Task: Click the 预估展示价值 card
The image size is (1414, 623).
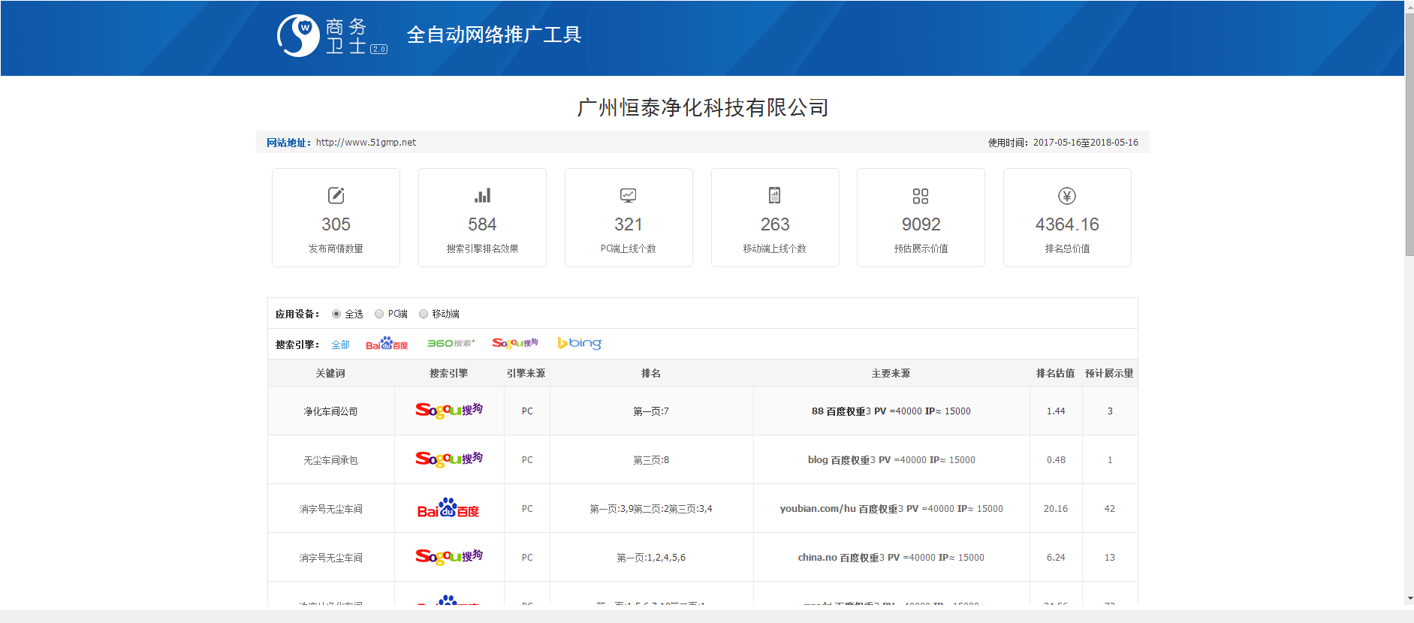Action: pyautogui.click(x=921, y=218)
